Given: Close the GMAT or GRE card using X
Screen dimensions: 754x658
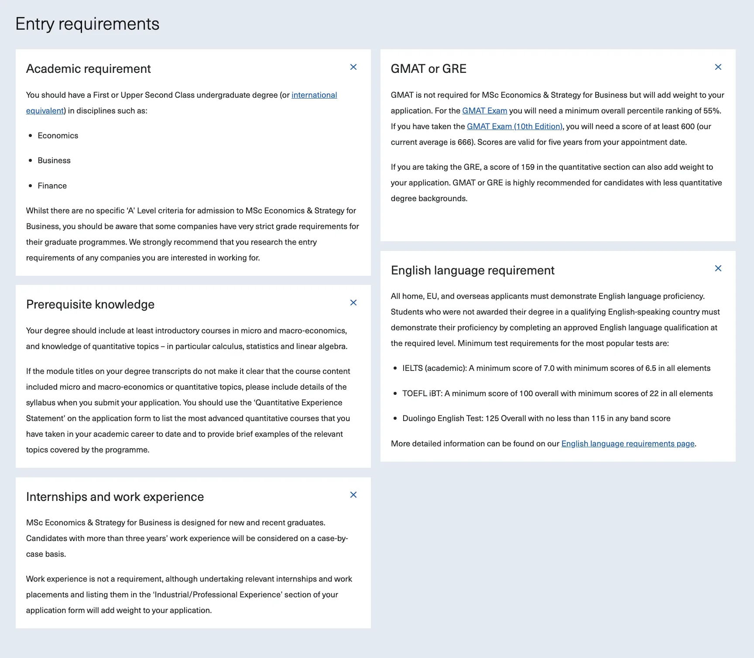Looking at the screenshot, I should (x=718, y=67).
